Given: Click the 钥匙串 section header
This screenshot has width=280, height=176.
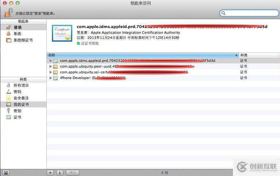Looking at the screenshot, I should coord(23,21).
